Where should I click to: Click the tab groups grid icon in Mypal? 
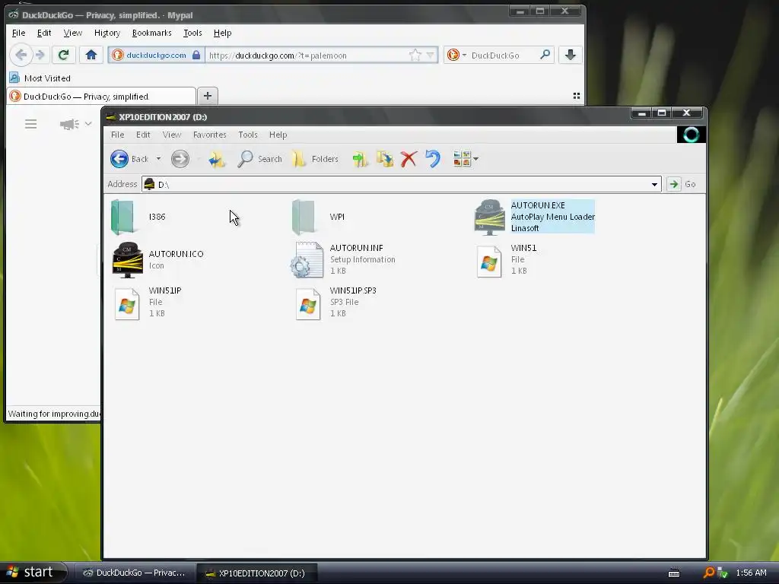[577, 96]
